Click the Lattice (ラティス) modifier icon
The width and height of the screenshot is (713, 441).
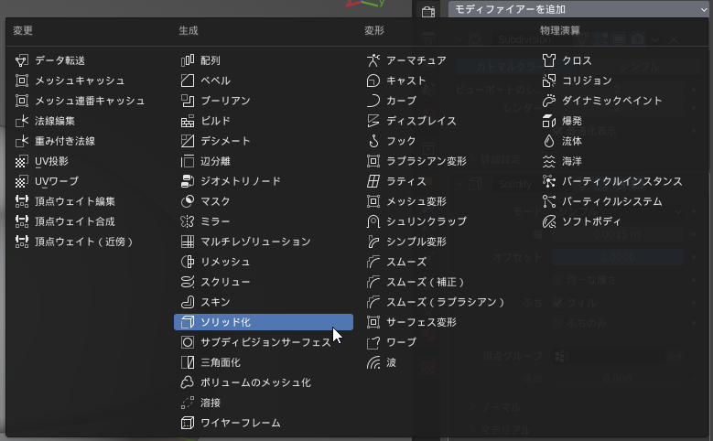[x=373, y=181]
